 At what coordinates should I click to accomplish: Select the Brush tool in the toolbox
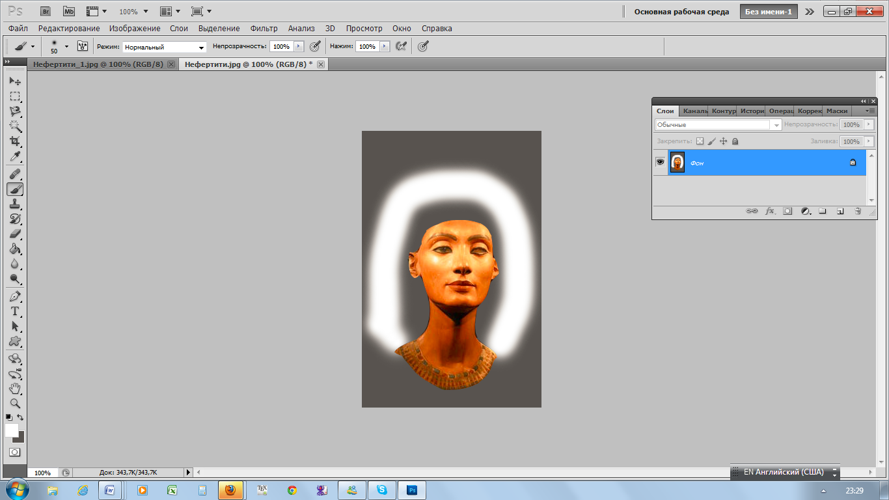15,189
